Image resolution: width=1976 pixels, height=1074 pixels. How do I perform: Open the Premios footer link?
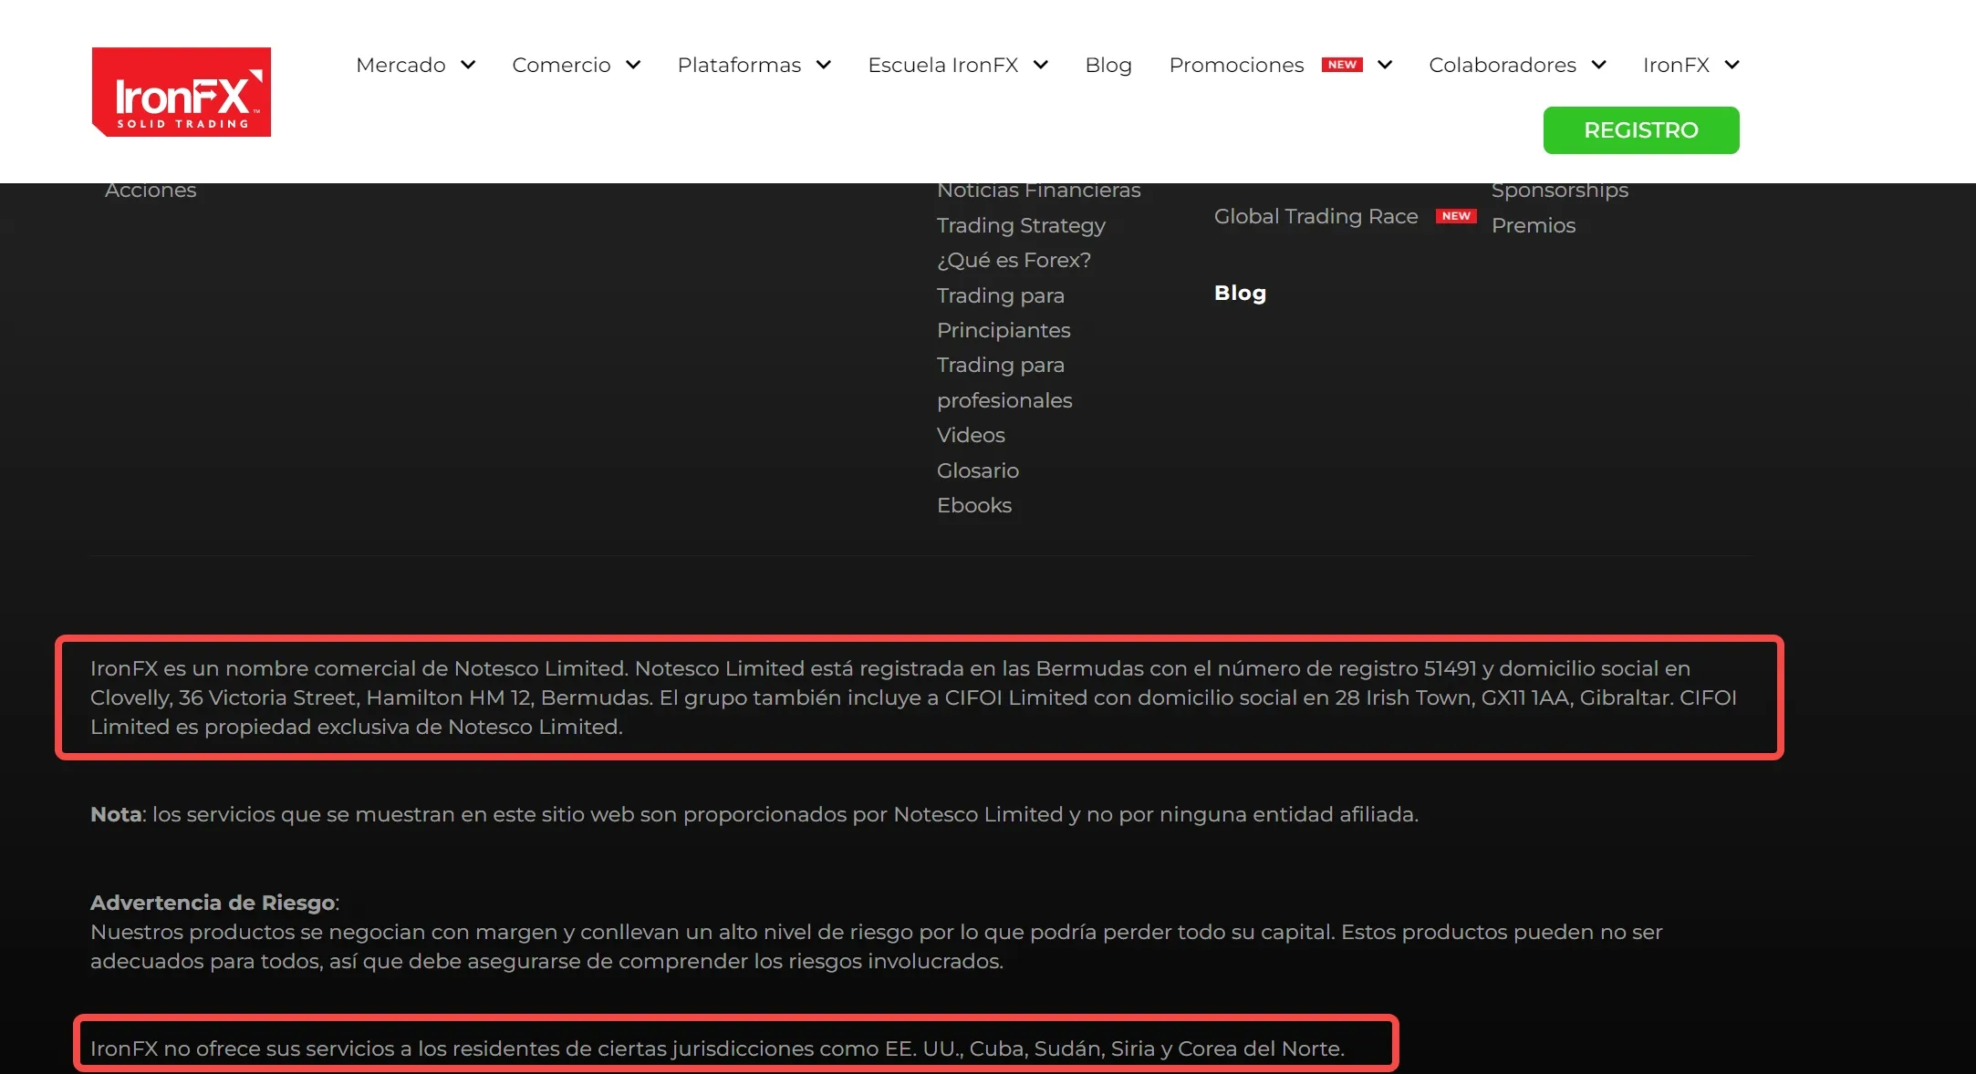point(1534,225)
